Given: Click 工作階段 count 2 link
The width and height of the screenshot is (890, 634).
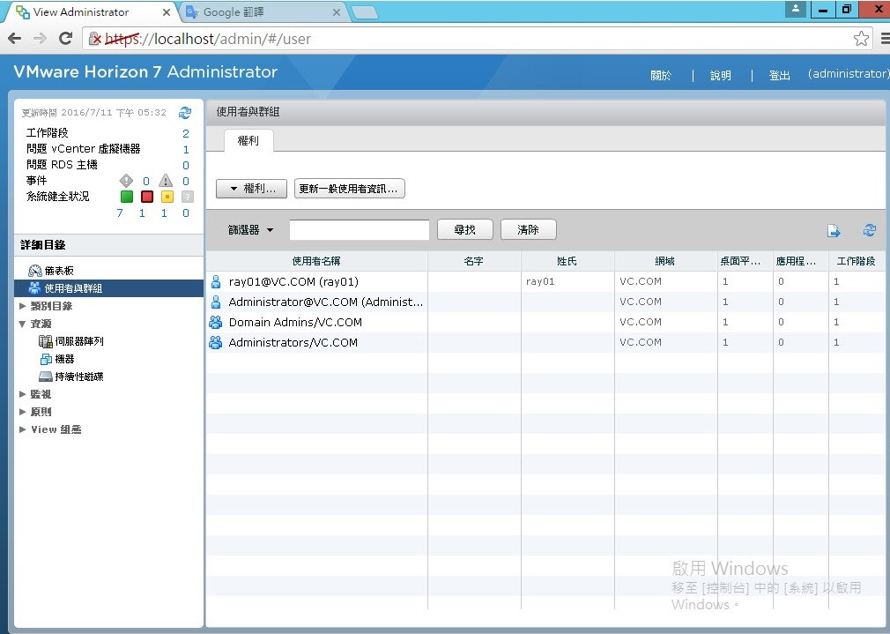Looking at the screenshot, I should tap(186, 133).
